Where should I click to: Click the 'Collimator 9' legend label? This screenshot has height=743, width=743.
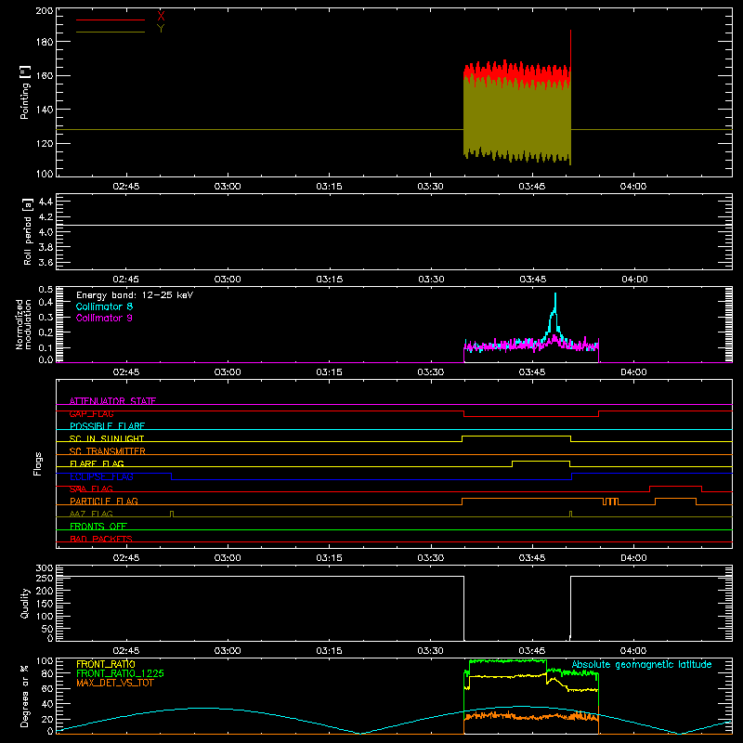click(104, 318)
